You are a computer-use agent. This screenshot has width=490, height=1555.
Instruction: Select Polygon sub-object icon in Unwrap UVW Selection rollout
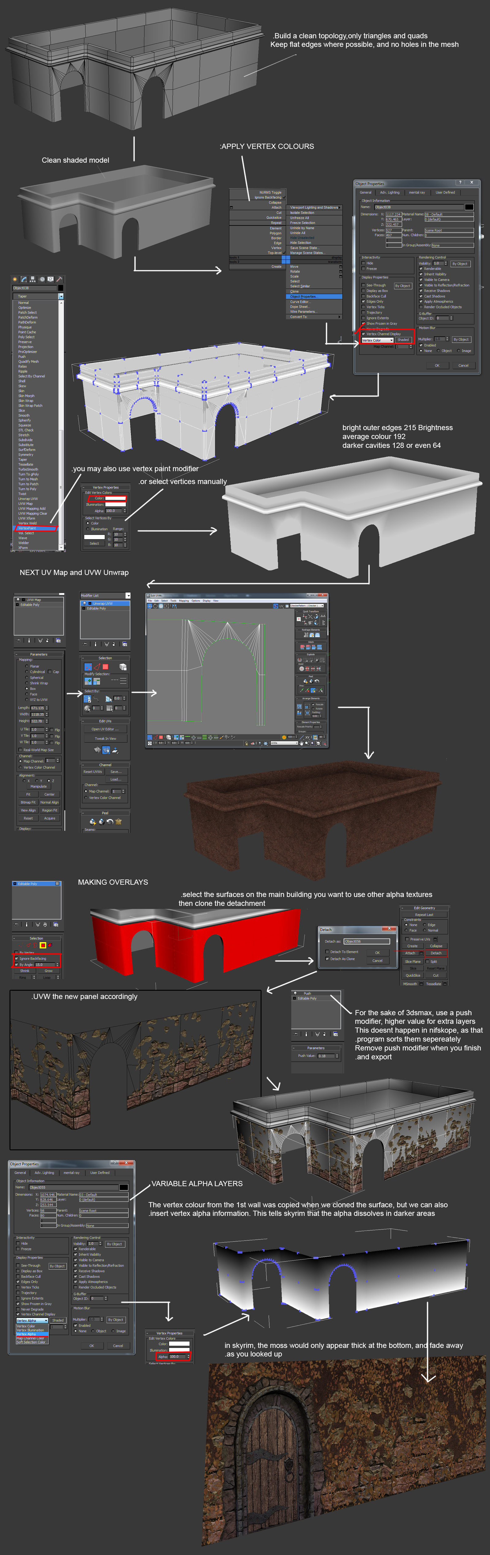105,666
